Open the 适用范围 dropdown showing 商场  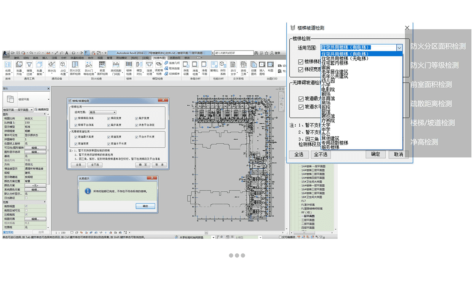102,113
